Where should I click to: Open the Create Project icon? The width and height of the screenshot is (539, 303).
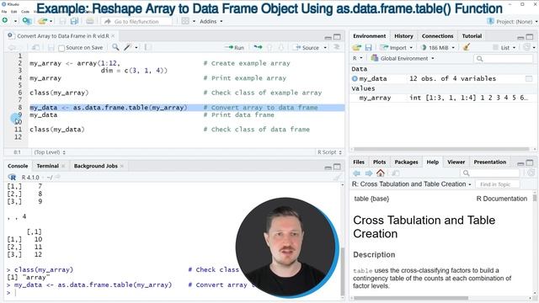(x=26, y=21)
